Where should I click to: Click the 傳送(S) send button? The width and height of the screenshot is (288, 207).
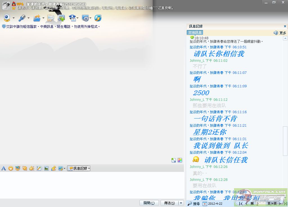(x=169, y=203)
